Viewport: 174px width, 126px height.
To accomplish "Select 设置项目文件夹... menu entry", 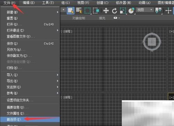I will pos(30,100).
